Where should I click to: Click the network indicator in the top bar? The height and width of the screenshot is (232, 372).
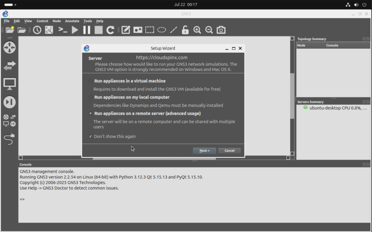pyautogui.click(x=348, y=4)
